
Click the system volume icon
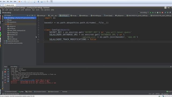pos(169,8)
